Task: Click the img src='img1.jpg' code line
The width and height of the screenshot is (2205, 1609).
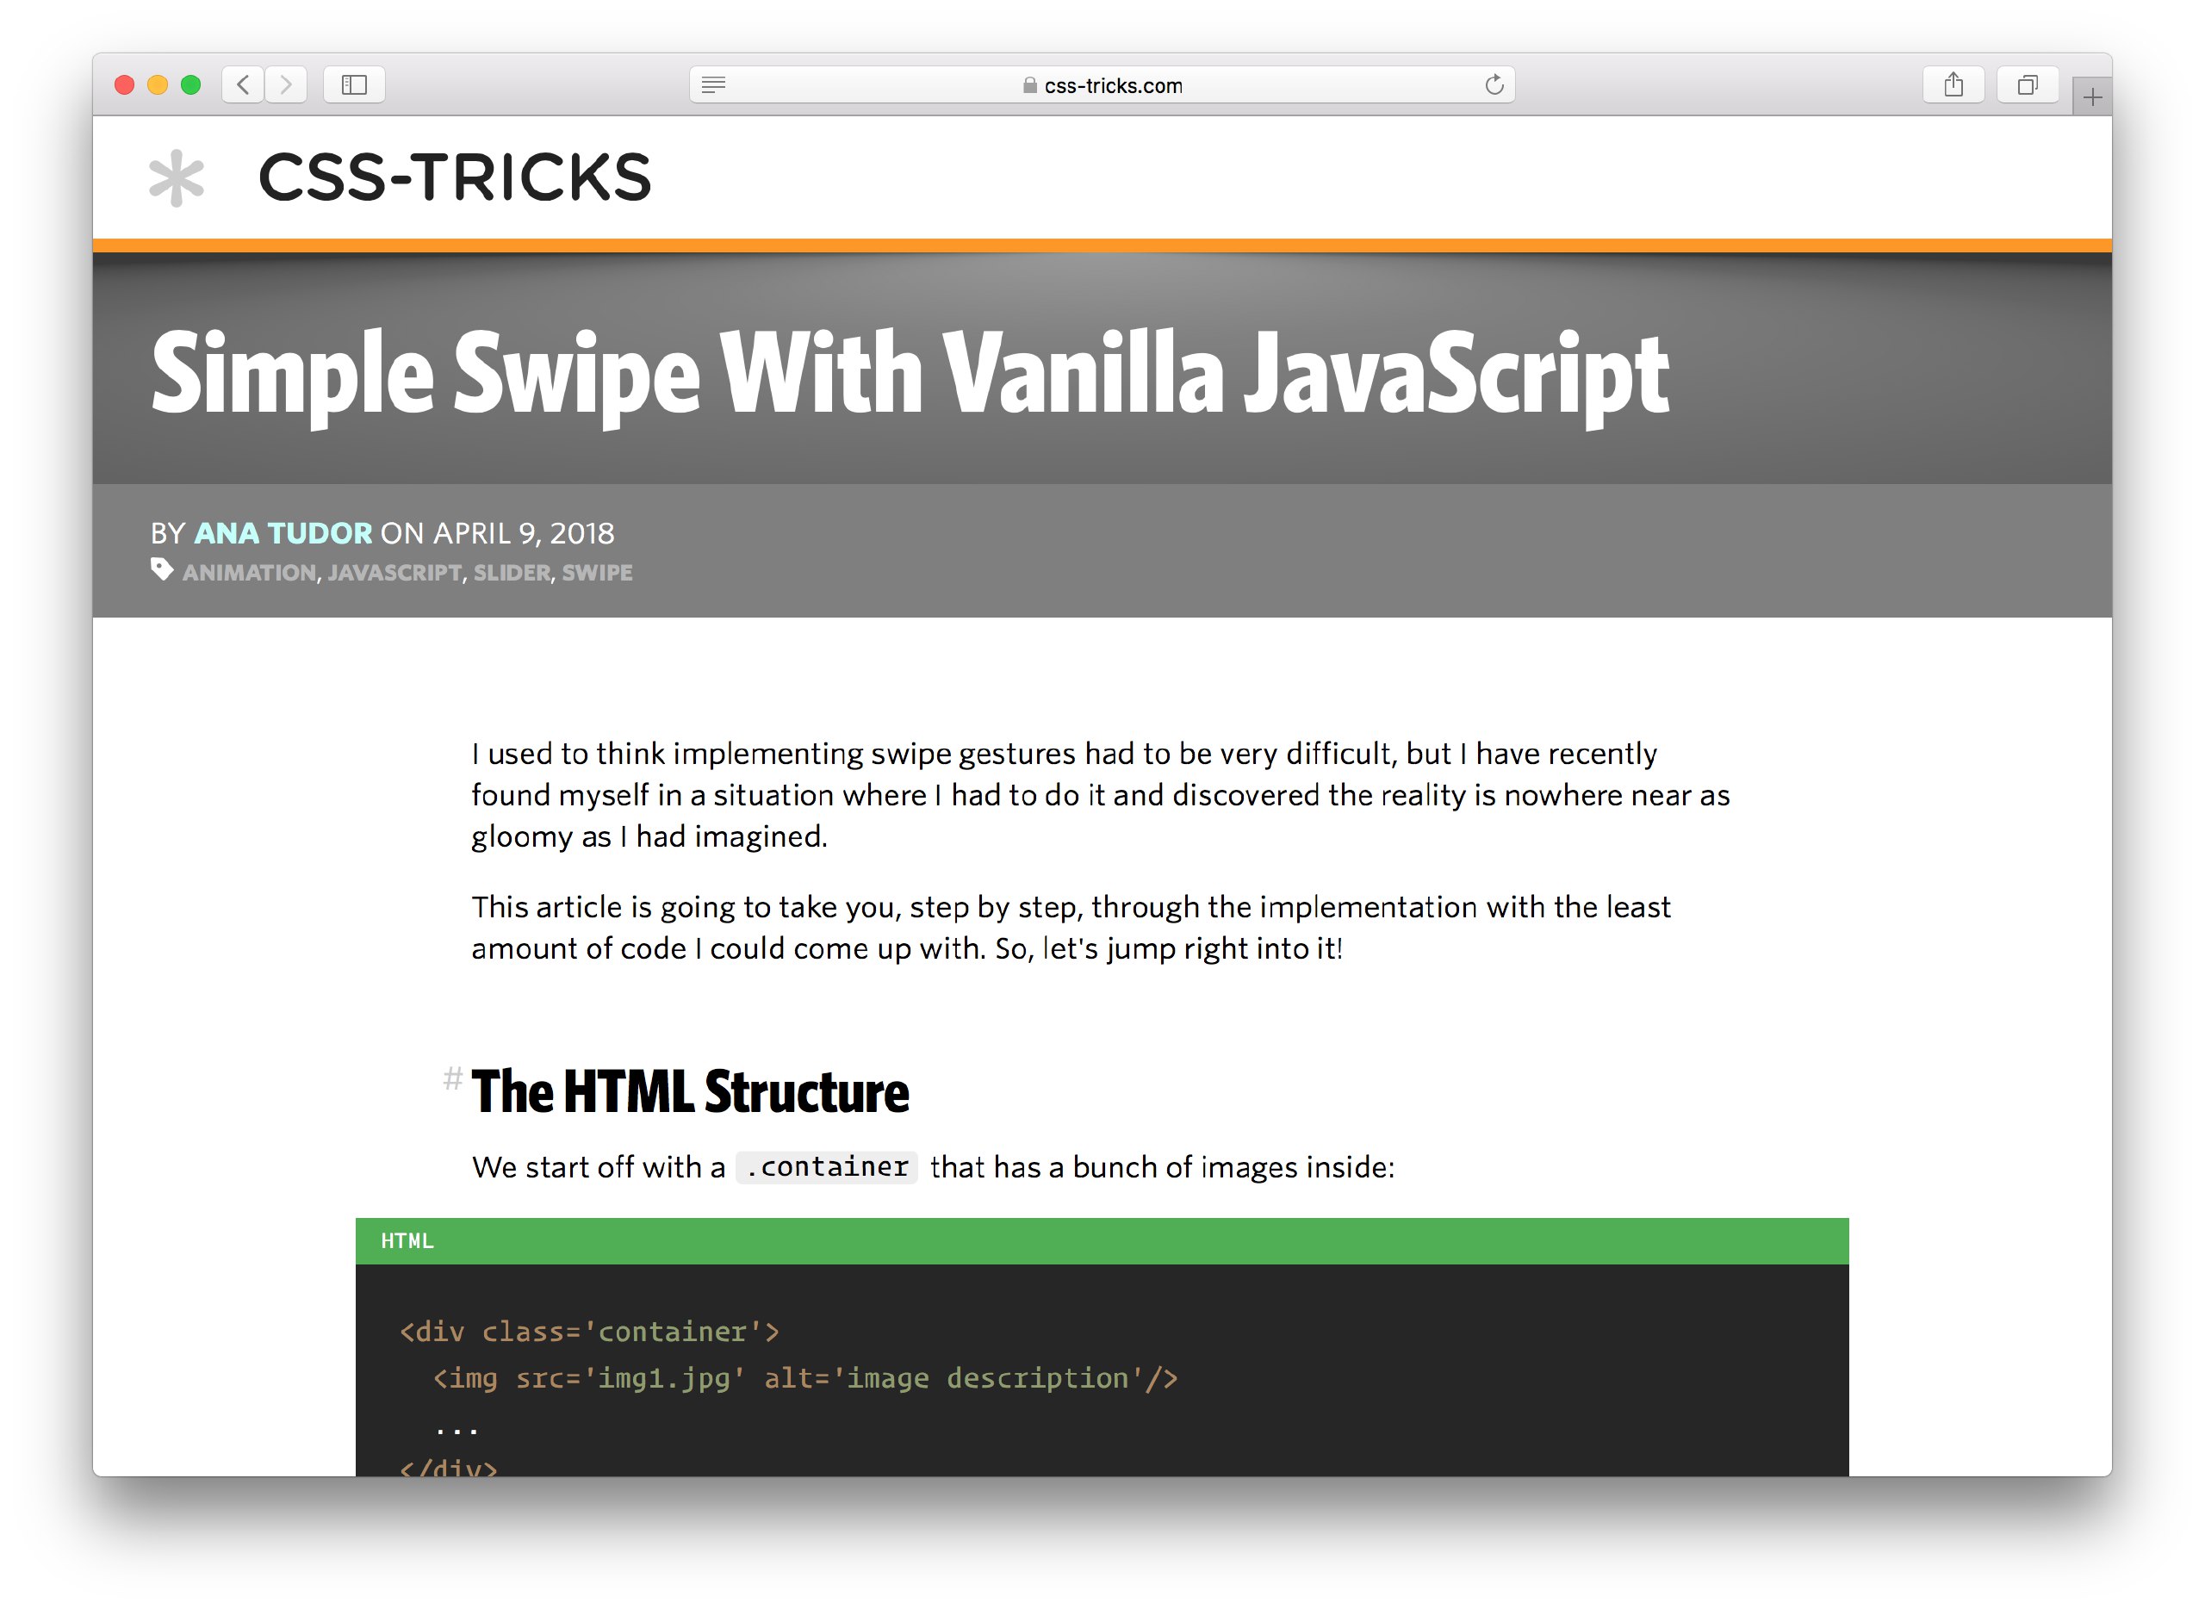Action: pyautogui.click(x=805, y=1378)
